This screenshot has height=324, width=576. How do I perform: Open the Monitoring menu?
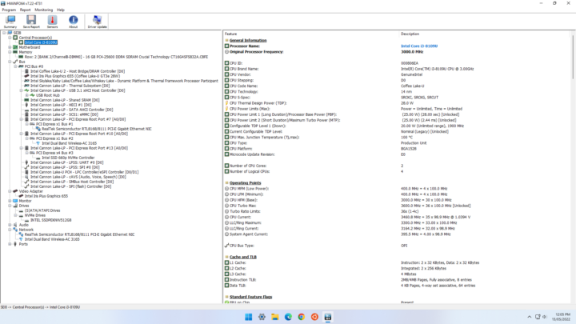point(44,10)
